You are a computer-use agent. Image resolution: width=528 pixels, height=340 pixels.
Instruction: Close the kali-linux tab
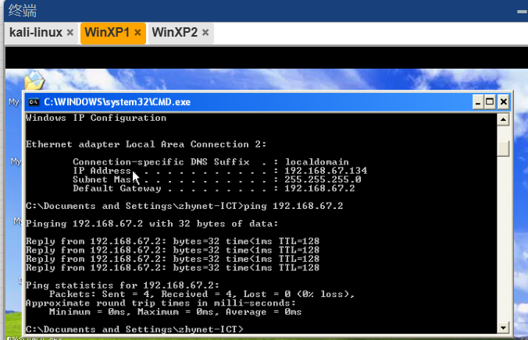click(70, 33)
